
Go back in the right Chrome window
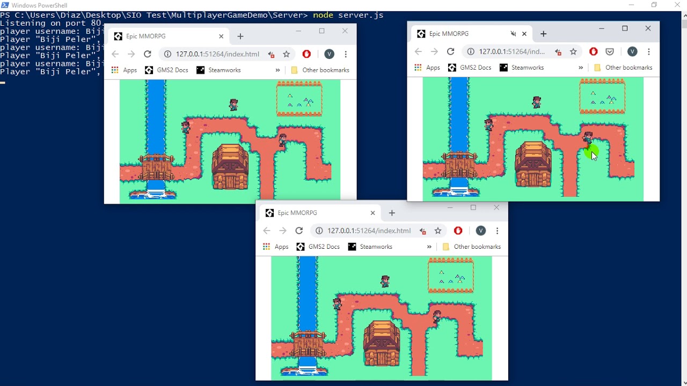(x=418, y=51)
